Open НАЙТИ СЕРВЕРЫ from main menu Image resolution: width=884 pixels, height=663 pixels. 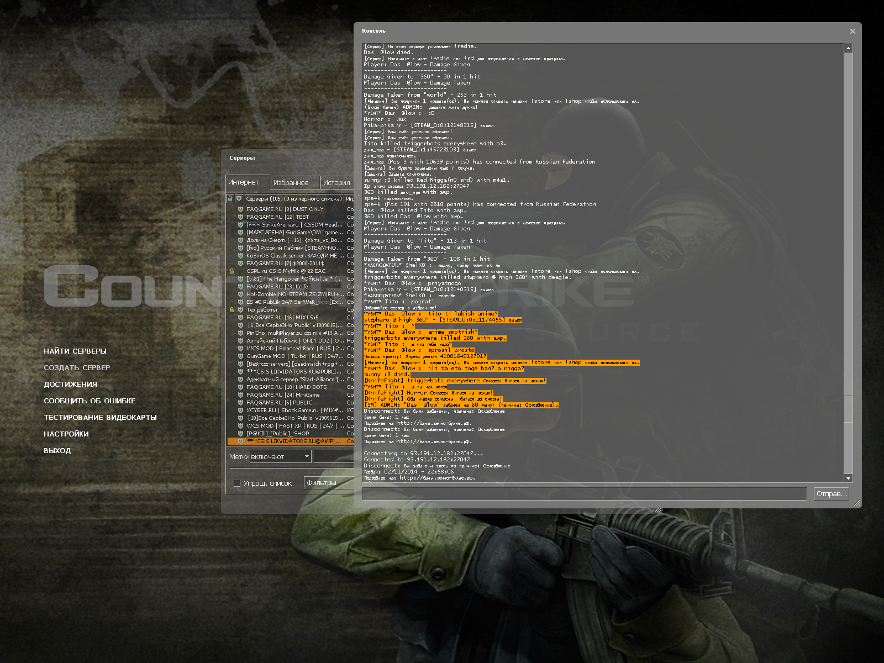[75, 351]
